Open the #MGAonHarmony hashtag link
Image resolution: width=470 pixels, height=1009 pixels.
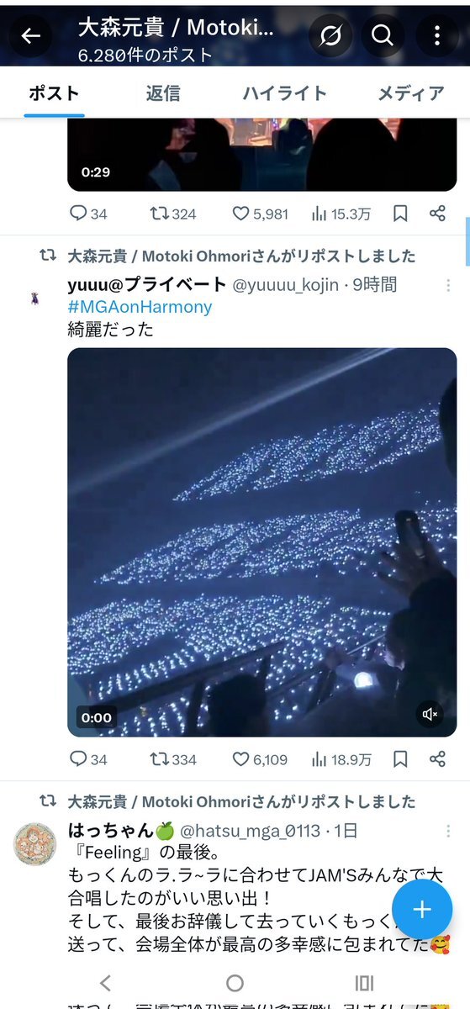click(140, 307)
